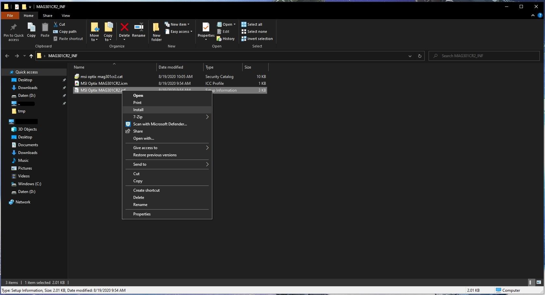Open recent locations dropdown arrow

click(x=24, y=56)
